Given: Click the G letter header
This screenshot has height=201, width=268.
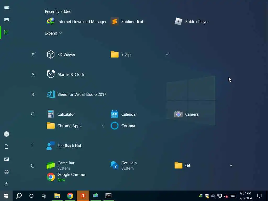Looking at the screenshot, I should [x=33, y=166].
